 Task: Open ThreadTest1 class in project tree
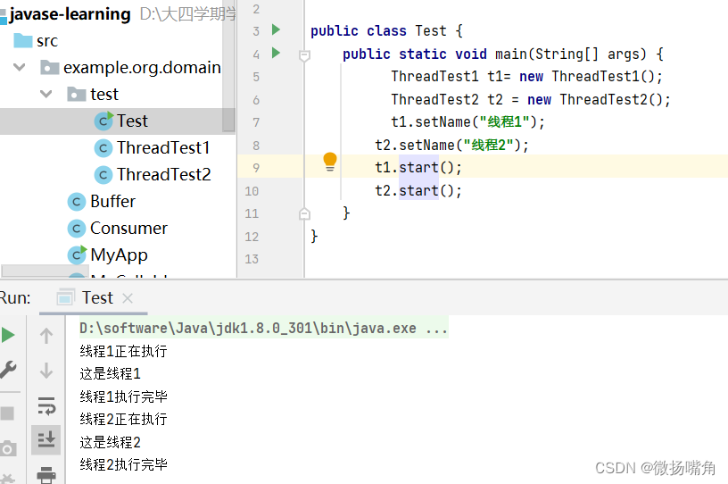(163, 148)
